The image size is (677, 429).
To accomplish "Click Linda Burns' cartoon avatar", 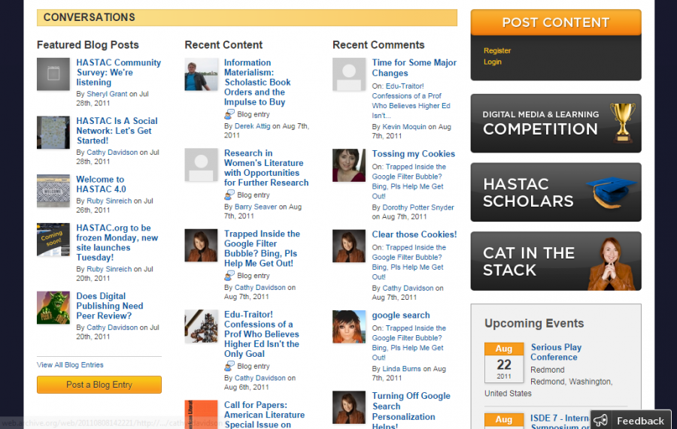I will [x=349, y=326].
